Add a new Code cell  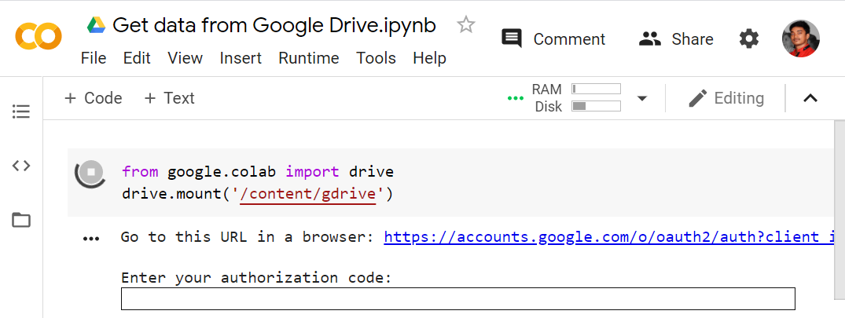(x=94, y=98)
